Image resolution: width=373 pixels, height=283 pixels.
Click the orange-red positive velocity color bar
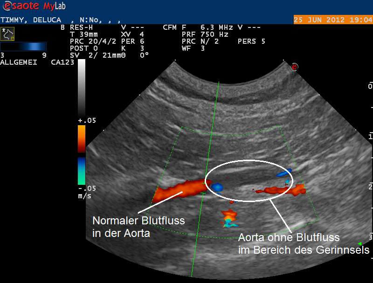[x=82, y=139]
